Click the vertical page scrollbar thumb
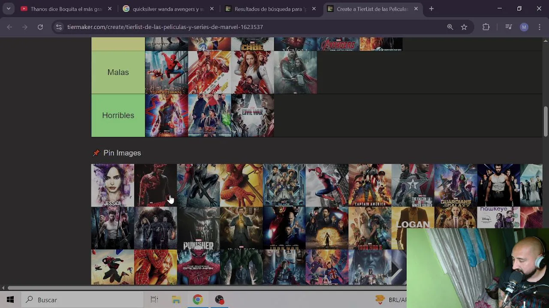 [546, 122]
